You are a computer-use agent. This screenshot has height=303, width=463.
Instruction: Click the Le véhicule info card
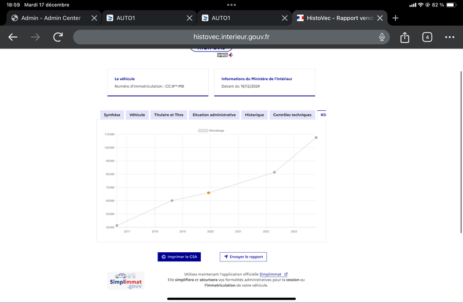click(157, 83)
